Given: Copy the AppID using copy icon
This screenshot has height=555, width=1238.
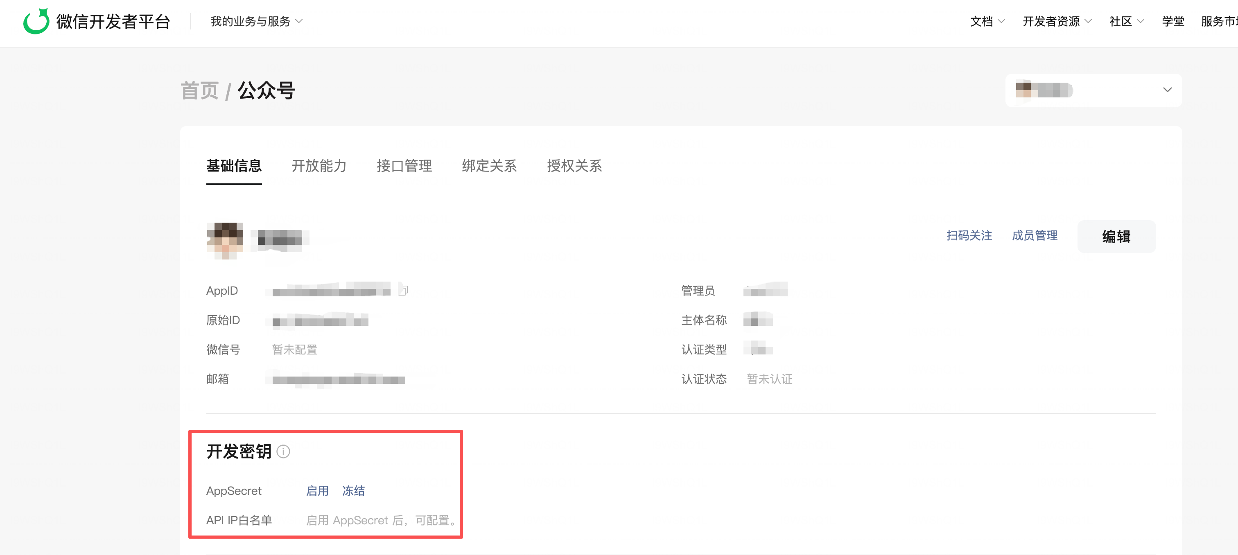Looking at the screenshot, I should click(404, 290).
